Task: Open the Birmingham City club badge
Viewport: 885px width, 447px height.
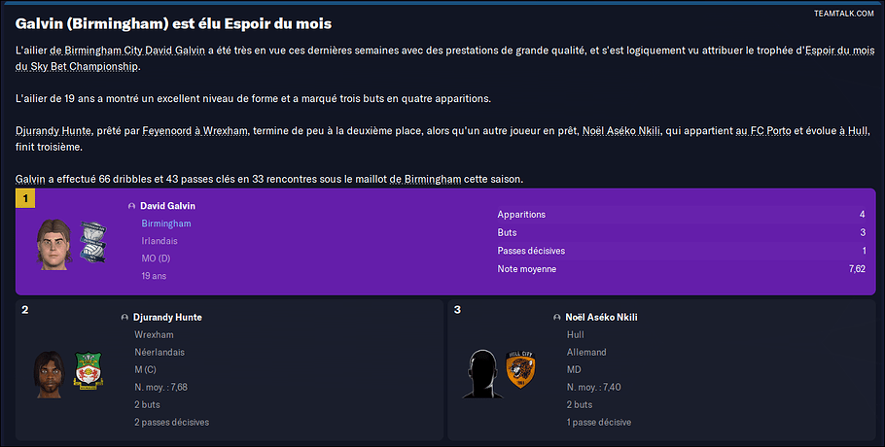Action: 92,242
